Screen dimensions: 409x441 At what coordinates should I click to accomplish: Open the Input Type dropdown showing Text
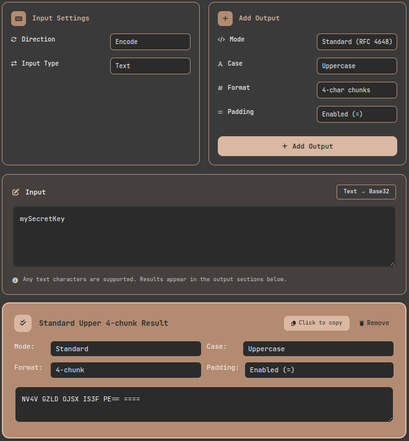pos(150,66)
